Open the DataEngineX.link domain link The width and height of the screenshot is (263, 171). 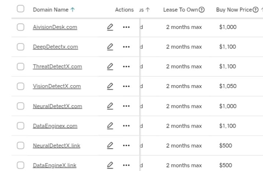pos(55,165)
